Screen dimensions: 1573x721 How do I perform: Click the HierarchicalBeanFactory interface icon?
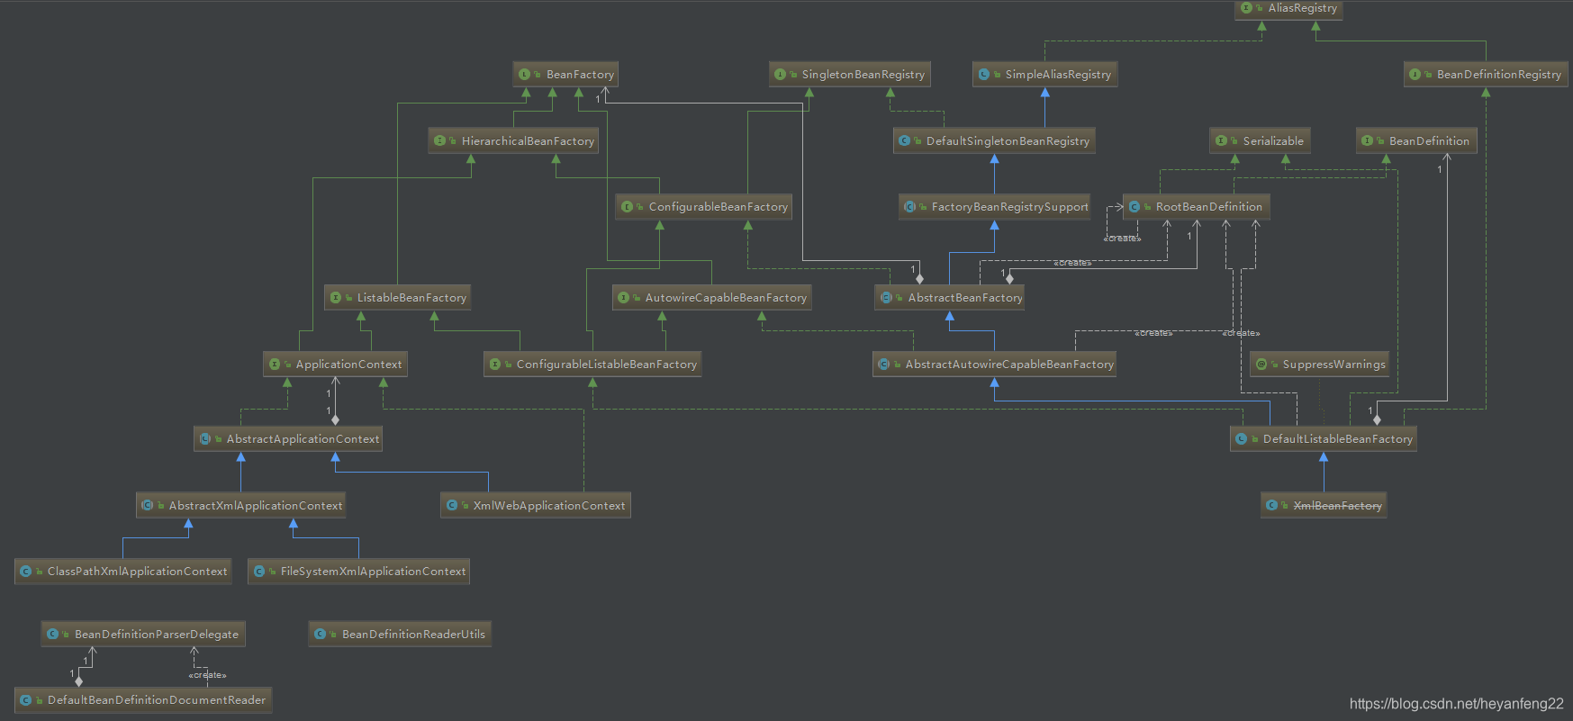click(440, 141)
